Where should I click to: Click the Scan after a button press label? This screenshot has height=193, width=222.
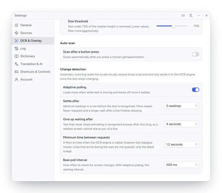pos(81,52)
